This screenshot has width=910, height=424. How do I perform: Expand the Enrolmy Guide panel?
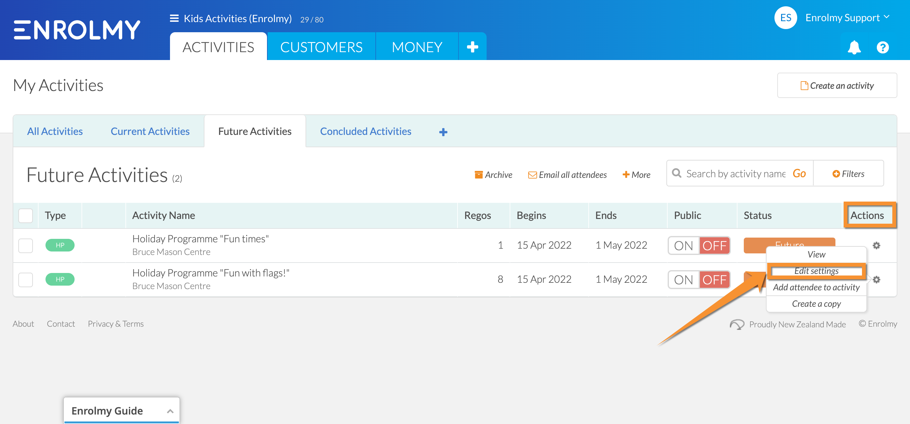click(x=122, y=410)
